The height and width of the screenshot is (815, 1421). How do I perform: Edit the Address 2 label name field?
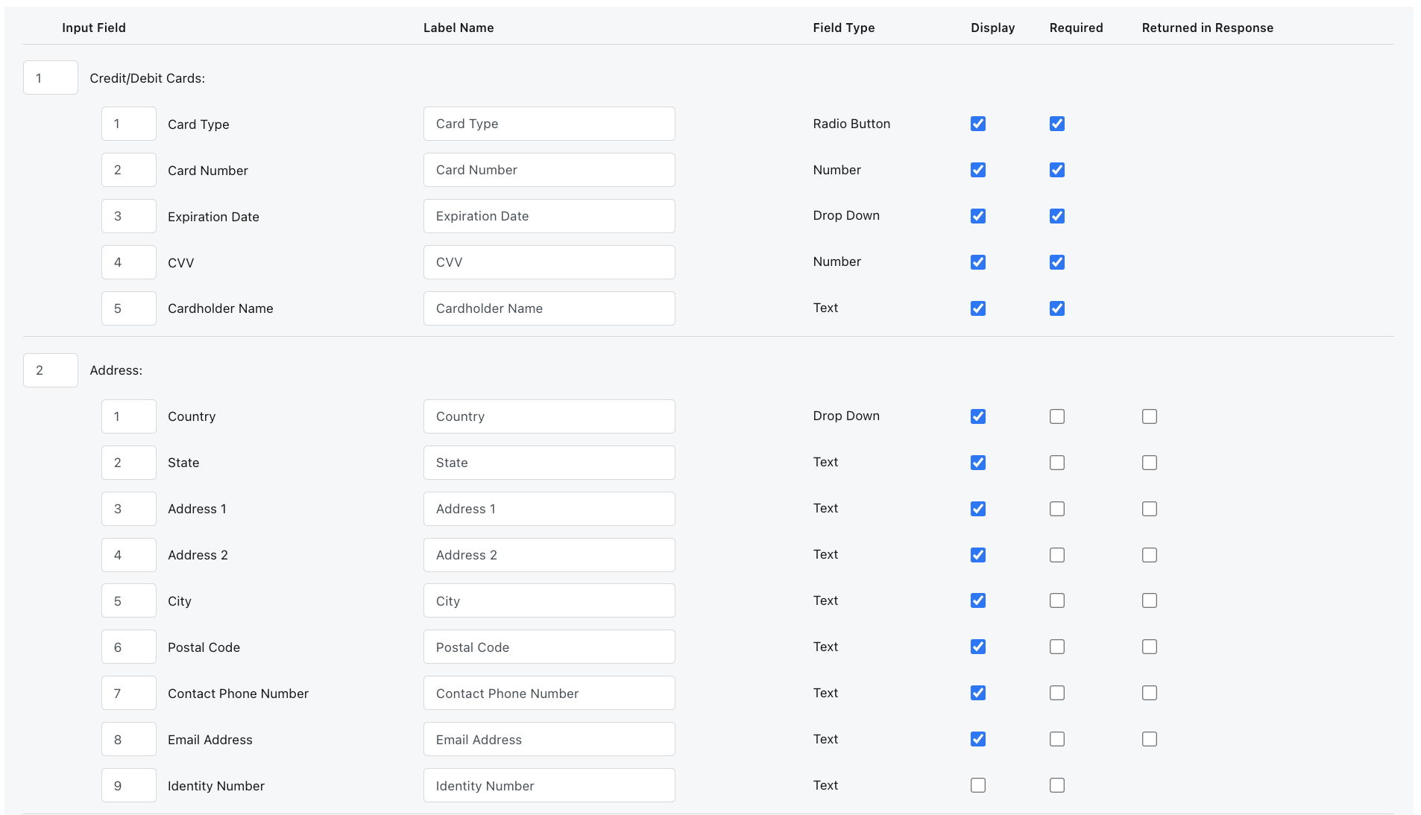point(549,555)
